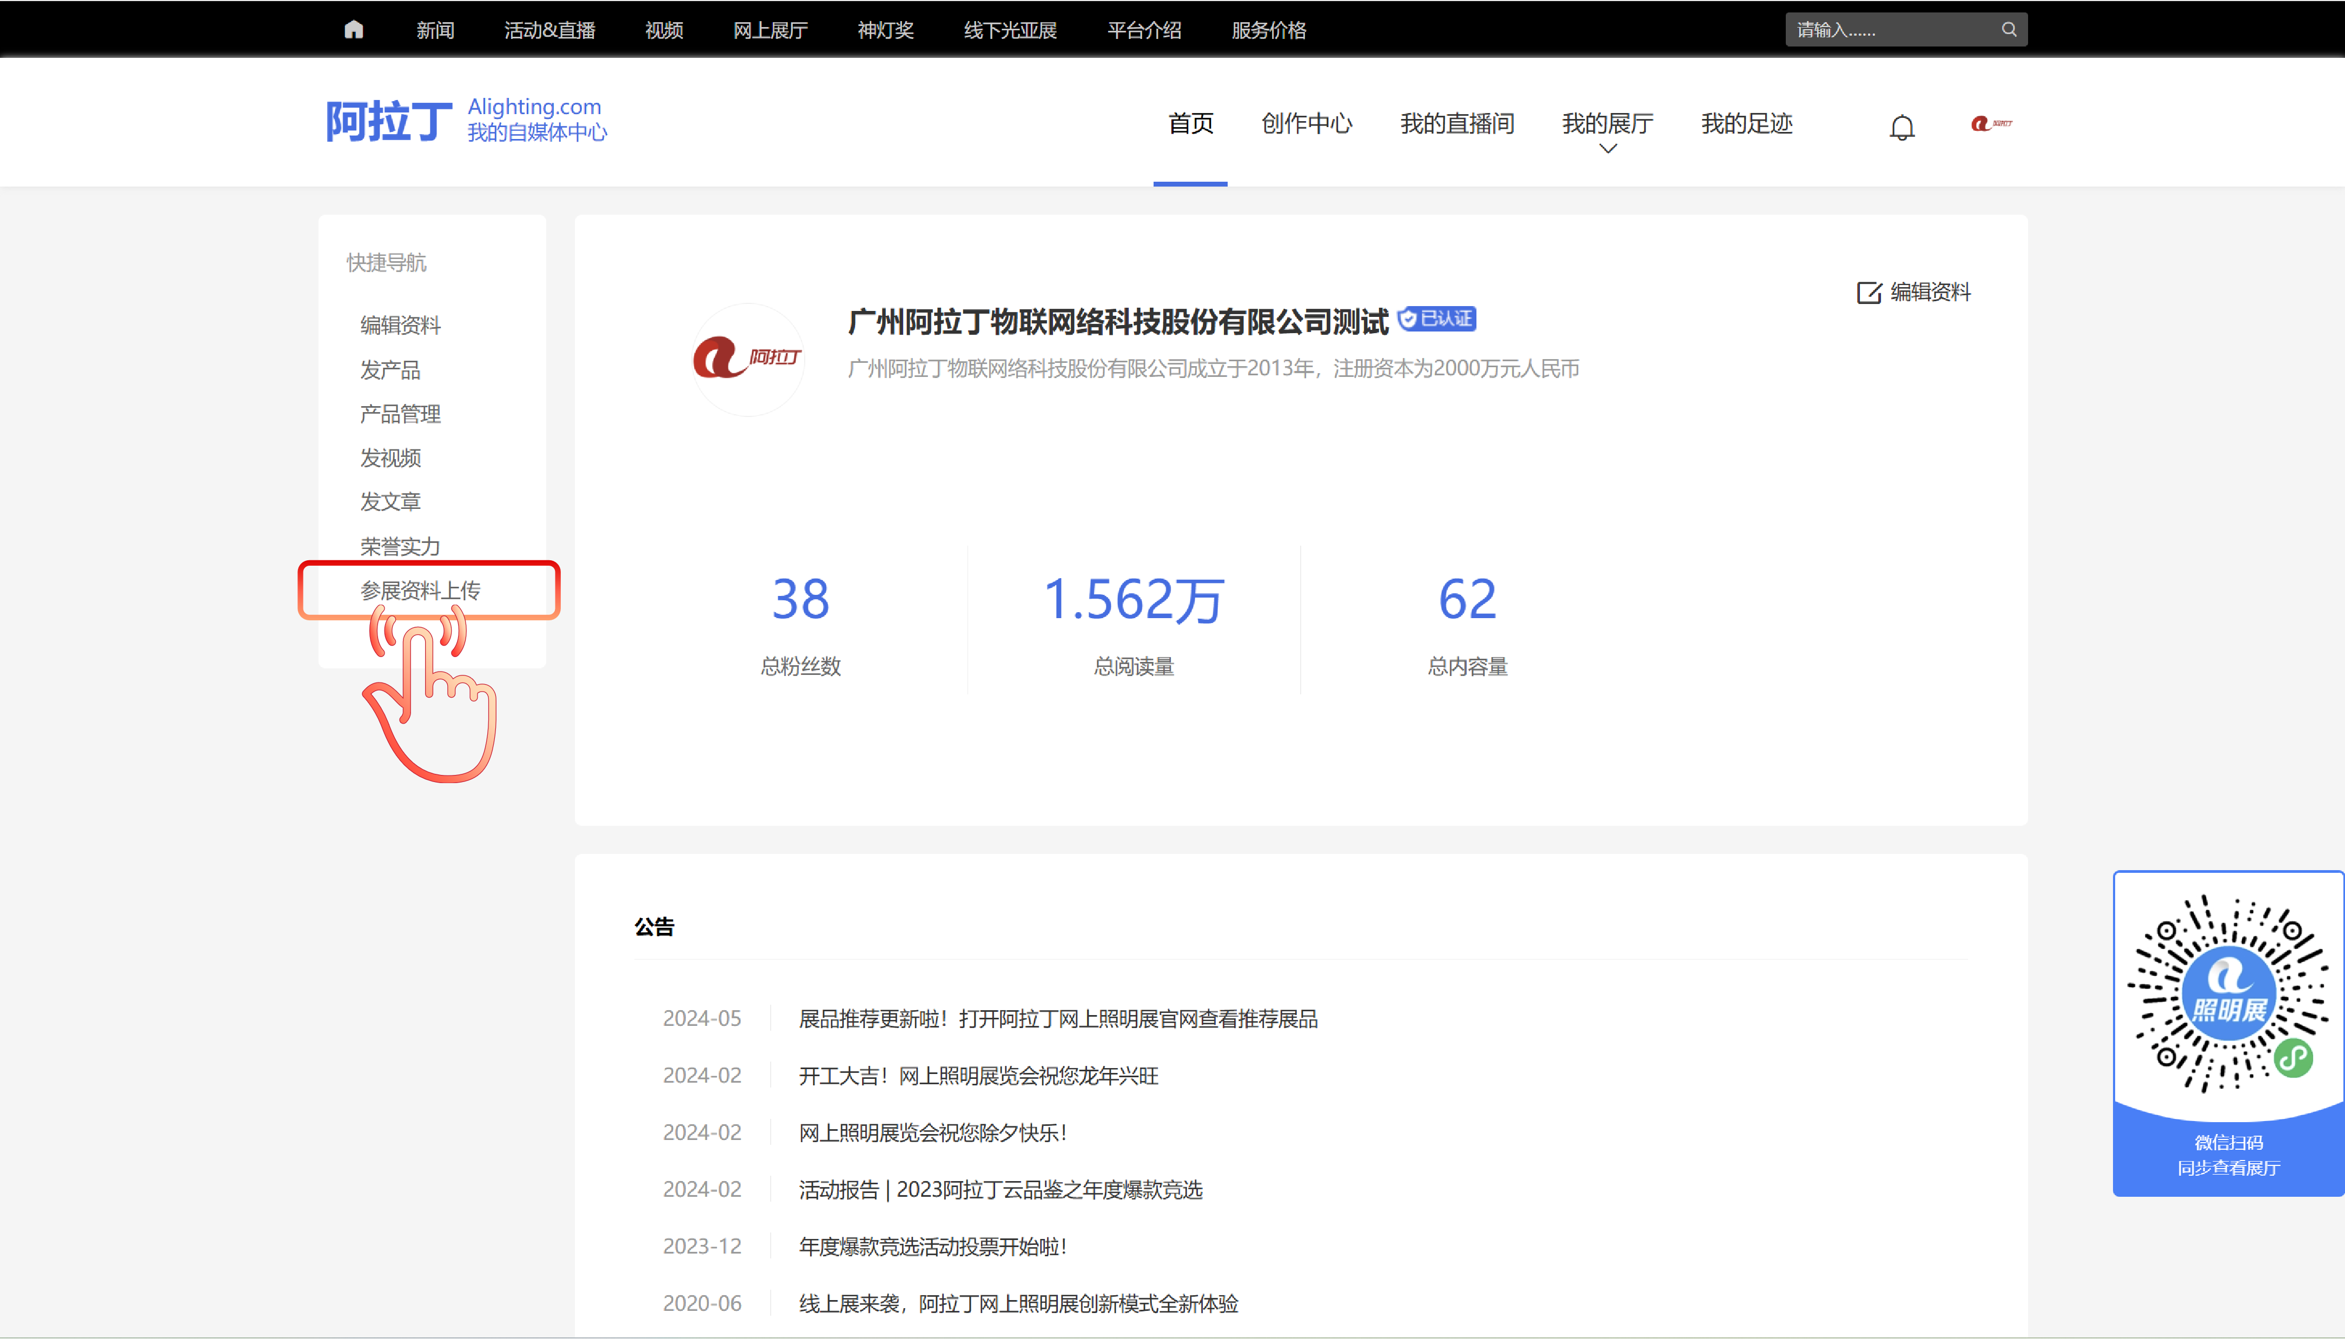The image size is (2345, 1339).
Task: Open announcement 2023阿拉丁云品鉴之年度爆款竞选
Action: (1001, 1190)
